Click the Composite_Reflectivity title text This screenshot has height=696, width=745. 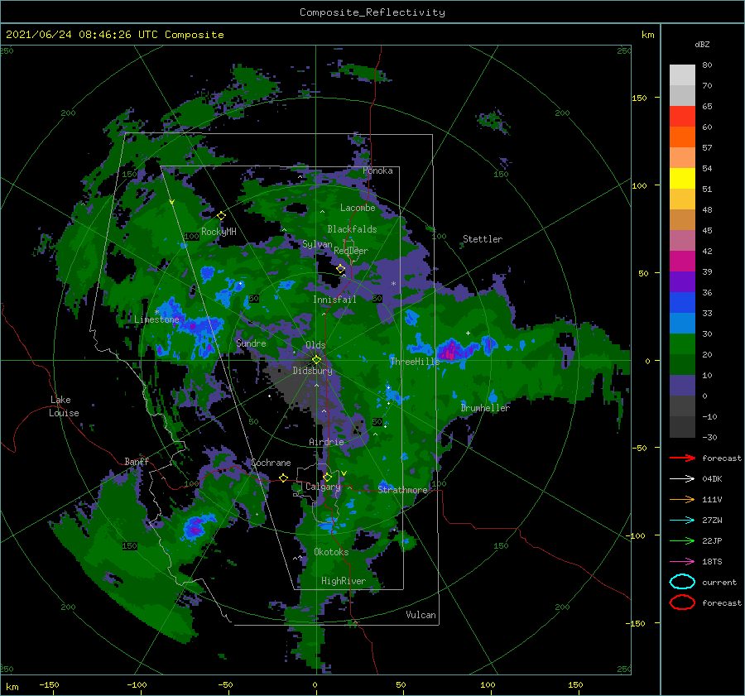point(372,12)
